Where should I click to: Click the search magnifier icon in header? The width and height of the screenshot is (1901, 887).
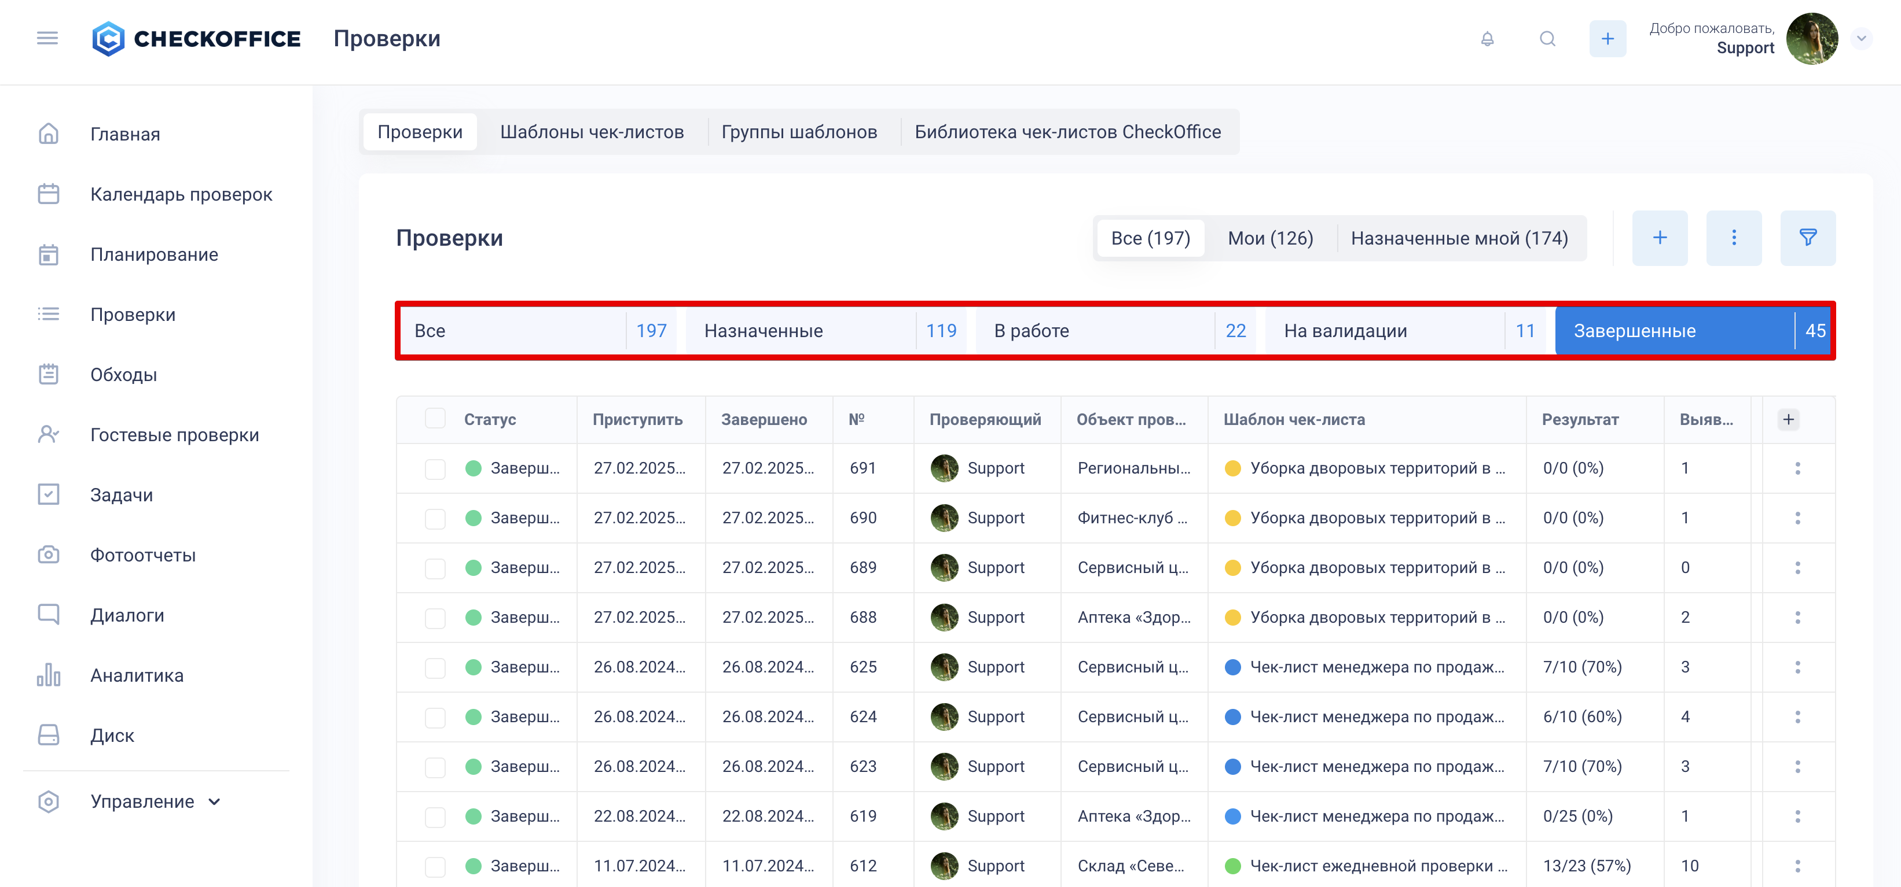pyautogui.click(x=1547, y=39)
